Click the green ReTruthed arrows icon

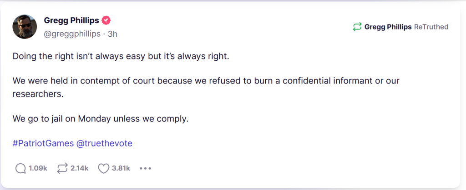(357, 27)
